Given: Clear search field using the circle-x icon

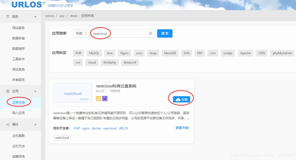Looking at the screenshot, I should pyautogui.click(x=150, y=33).
